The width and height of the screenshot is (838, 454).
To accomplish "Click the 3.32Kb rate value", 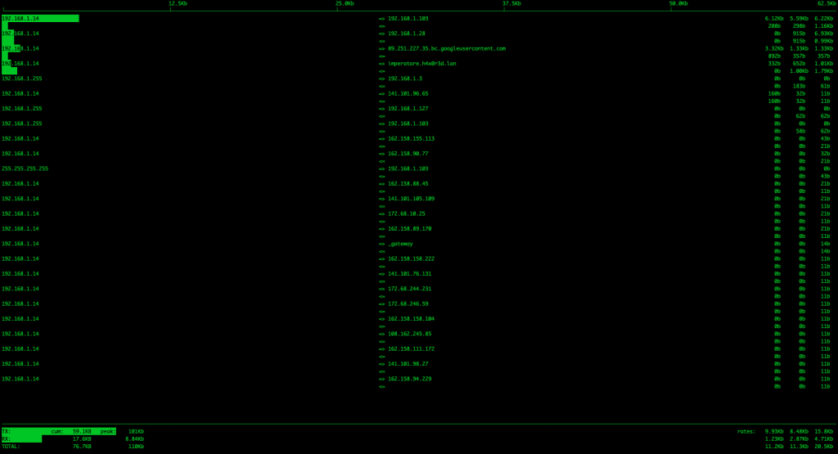I will pos(774,48).
